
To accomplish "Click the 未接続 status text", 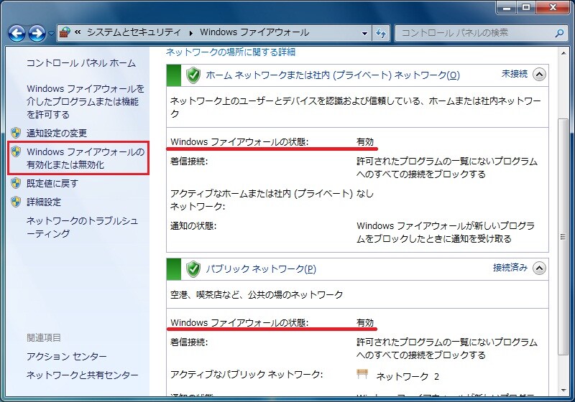I will [x=515, y=74].
